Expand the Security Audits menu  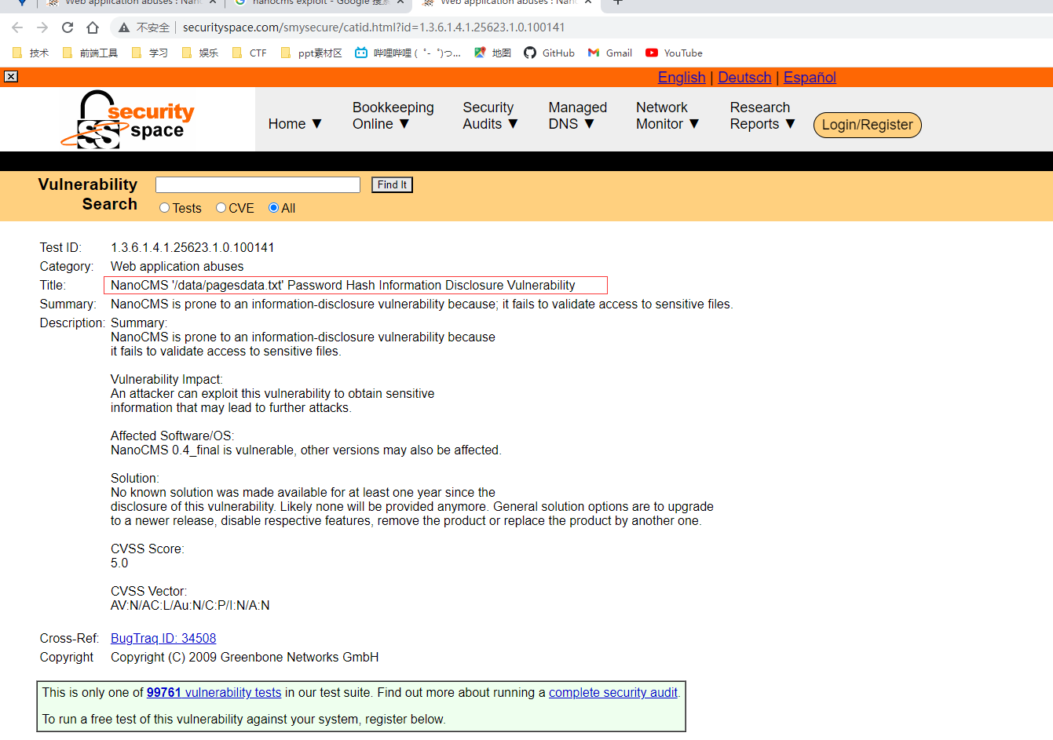(490, 116)
